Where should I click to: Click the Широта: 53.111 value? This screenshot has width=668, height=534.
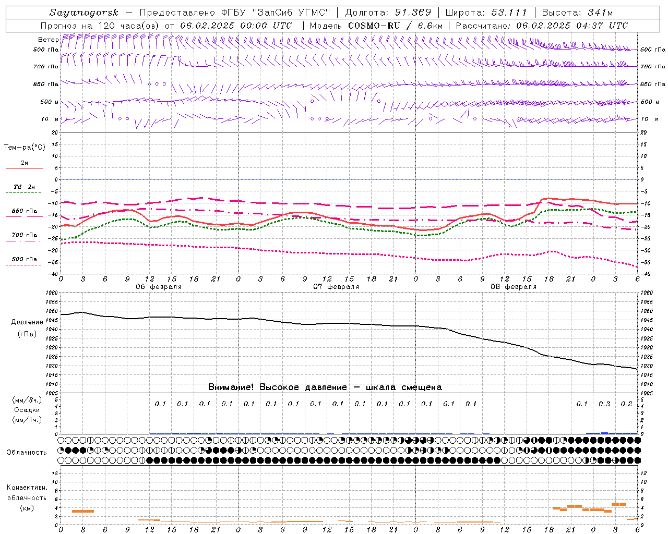[x=486, y=13]
